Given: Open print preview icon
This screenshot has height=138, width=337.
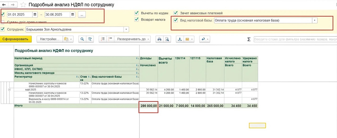Looking at the screenshot, I should (167, 39).
